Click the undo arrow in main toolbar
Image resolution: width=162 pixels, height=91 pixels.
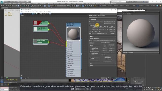2,6
